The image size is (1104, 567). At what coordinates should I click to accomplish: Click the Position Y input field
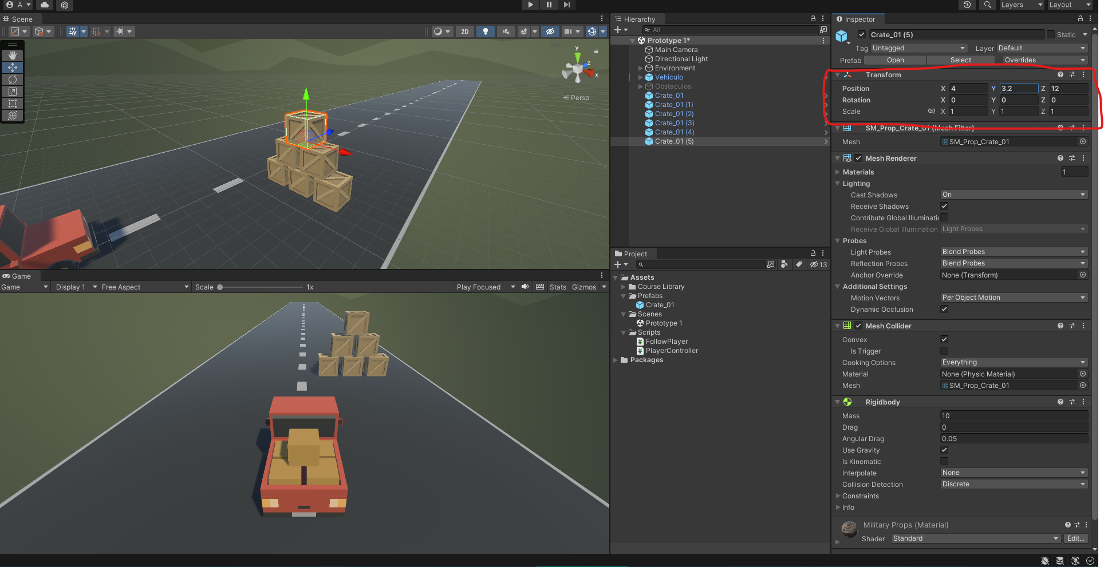[1018, 88]
